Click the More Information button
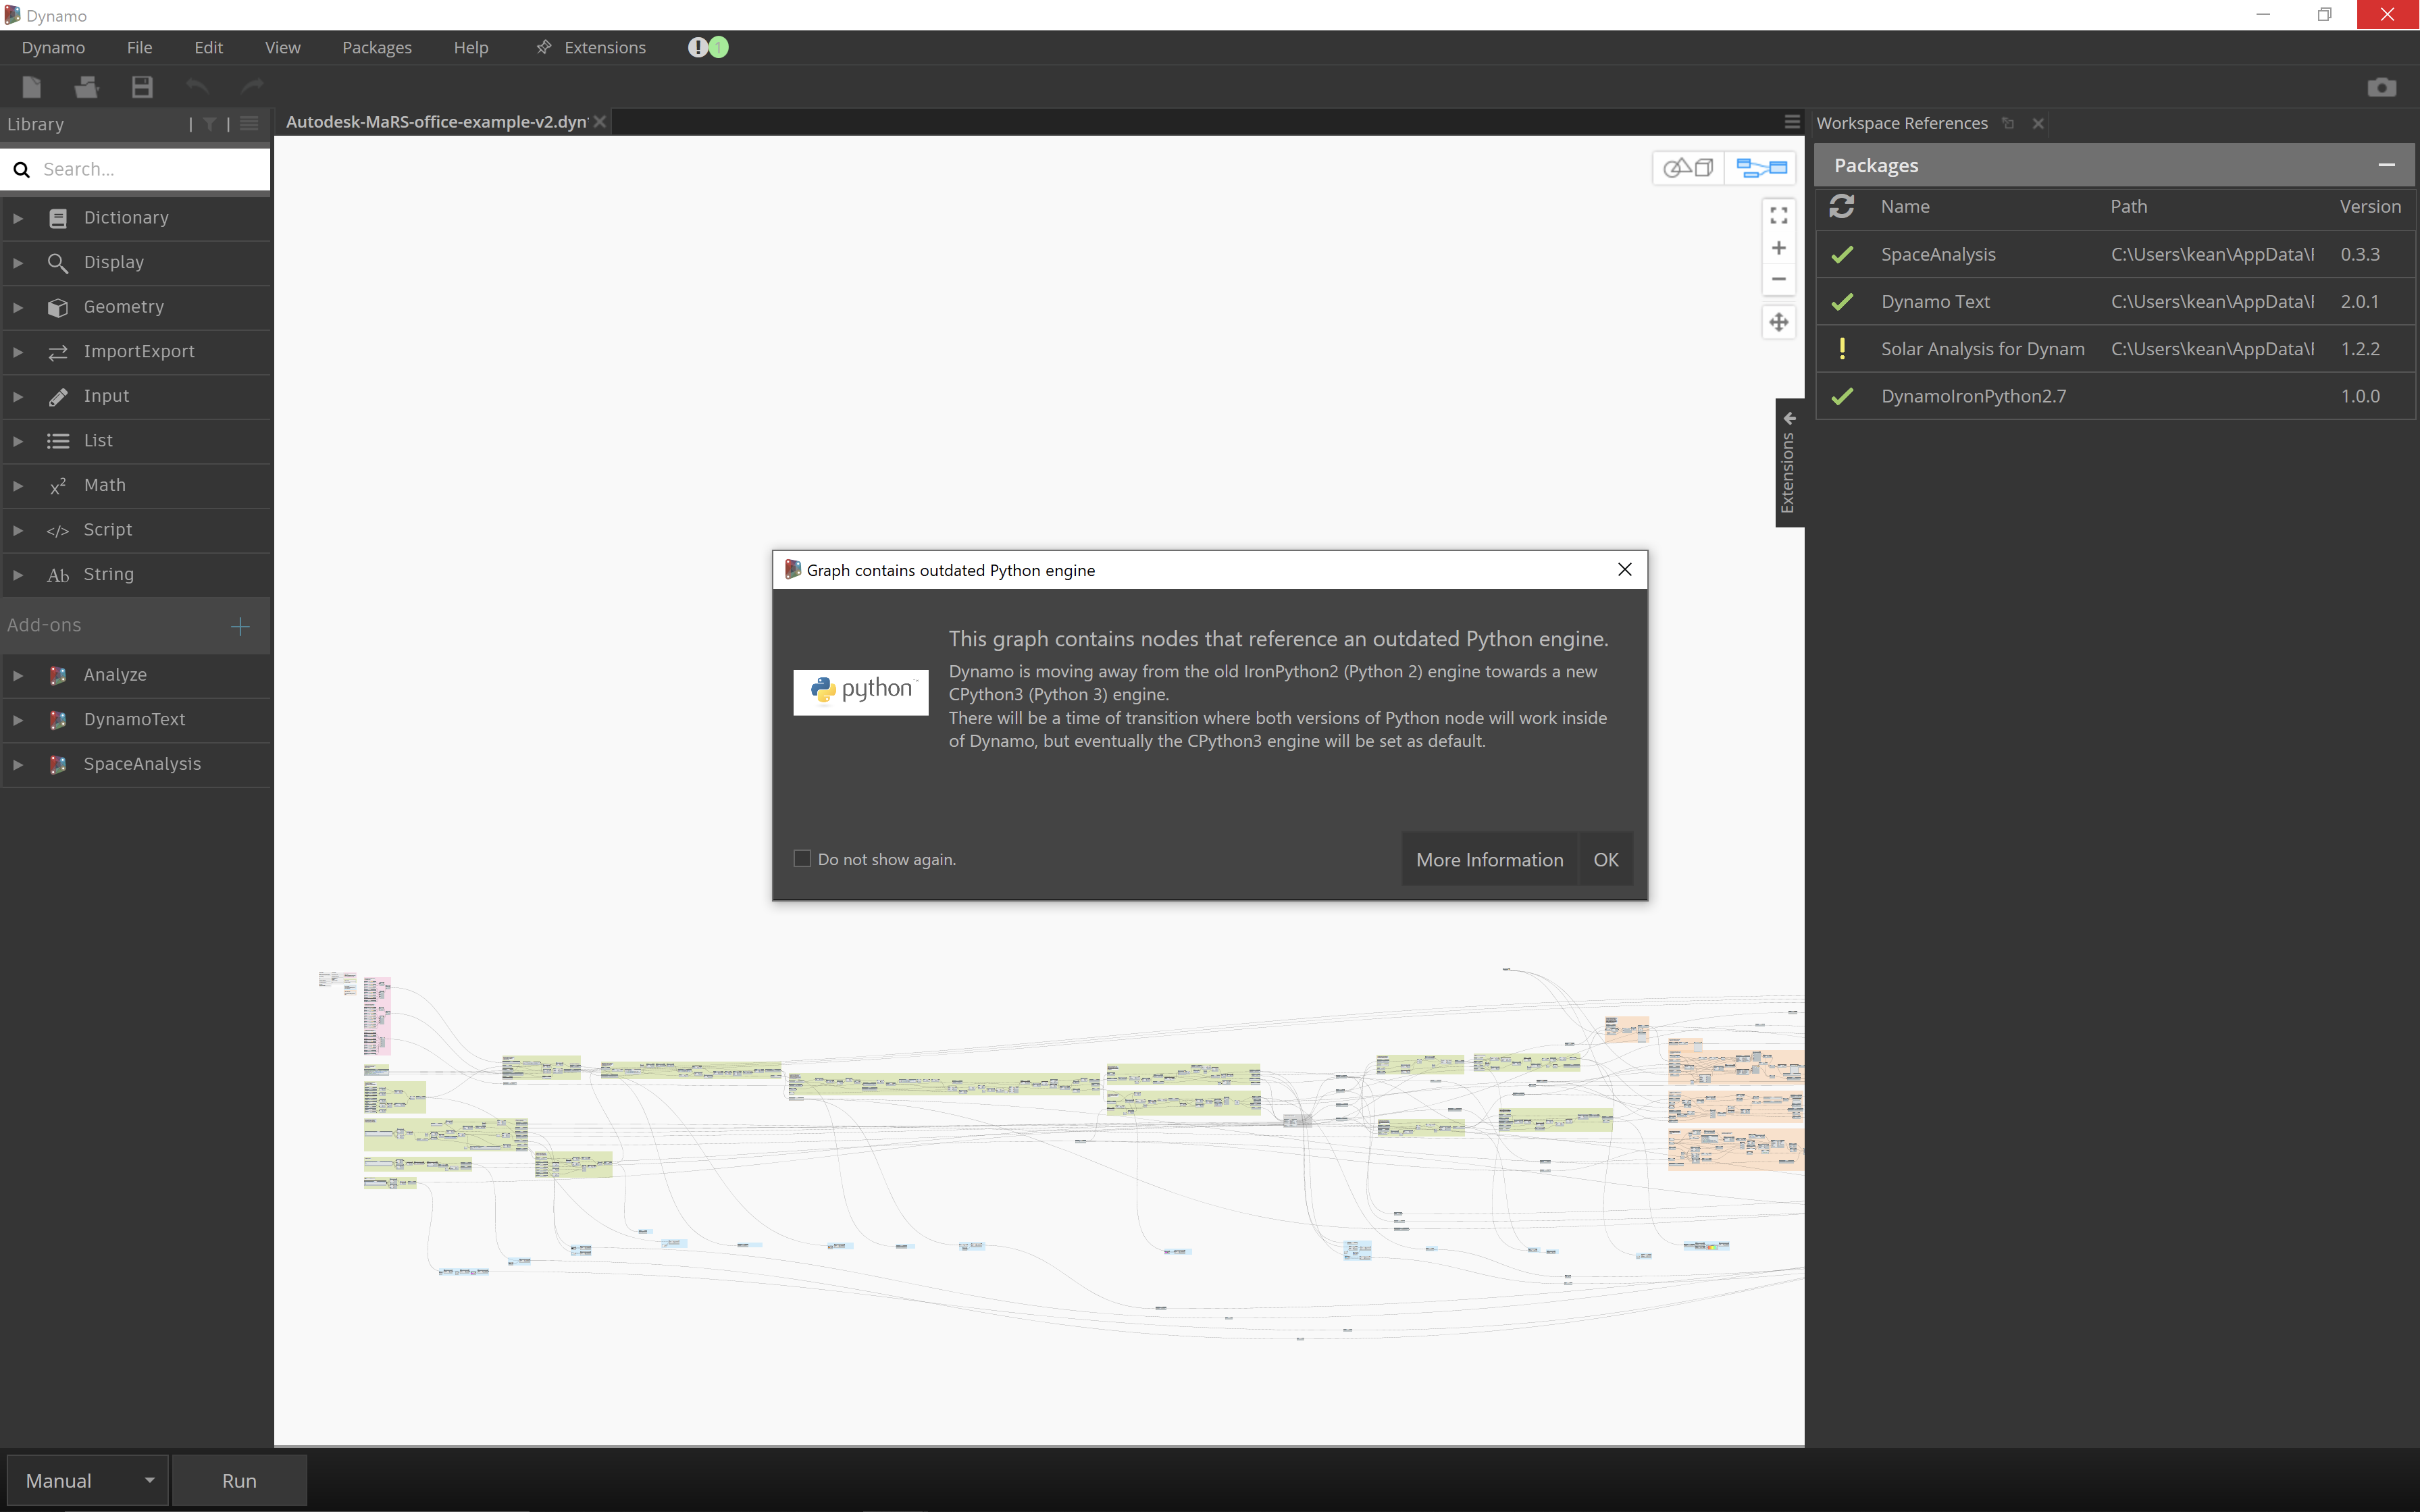The image size is (2420, 1512). tap(1489, 860)
